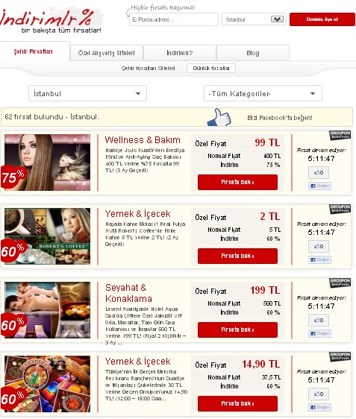This screenshot has height=419, width=356.
Task: Click Facebook Beğen on Seyahat & Konaklama deal
Action: 320,333
